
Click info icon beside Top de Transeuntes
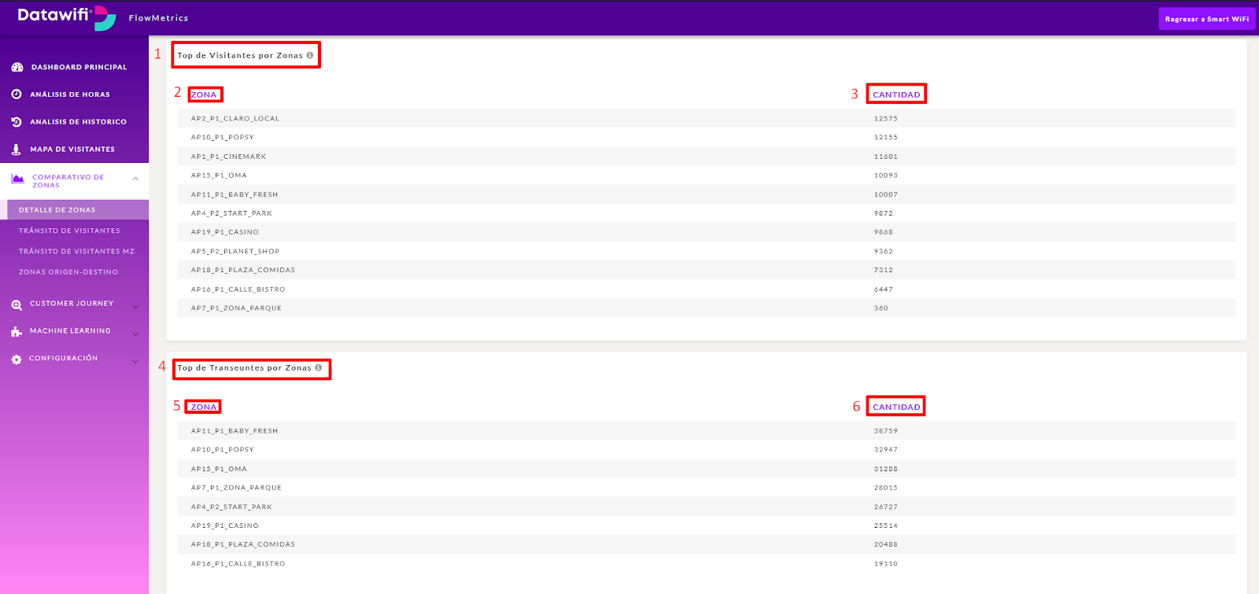point(319,367)
